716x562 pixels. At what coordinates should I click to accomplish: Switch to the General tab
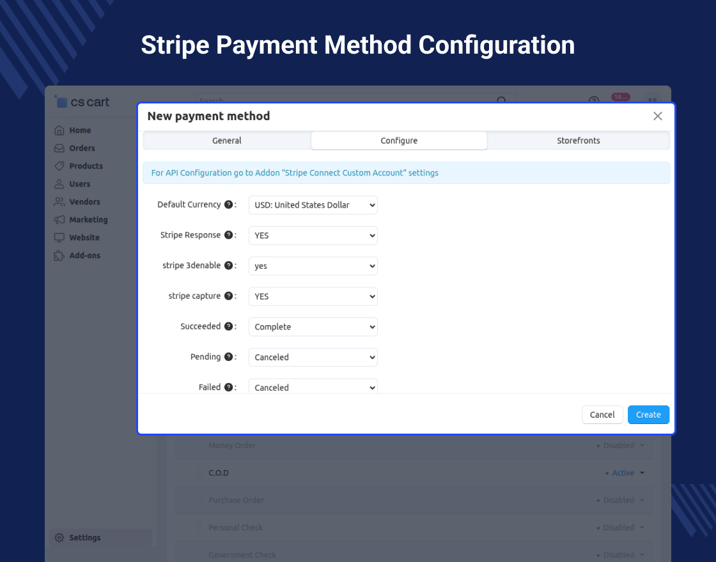tap(227, 140)
